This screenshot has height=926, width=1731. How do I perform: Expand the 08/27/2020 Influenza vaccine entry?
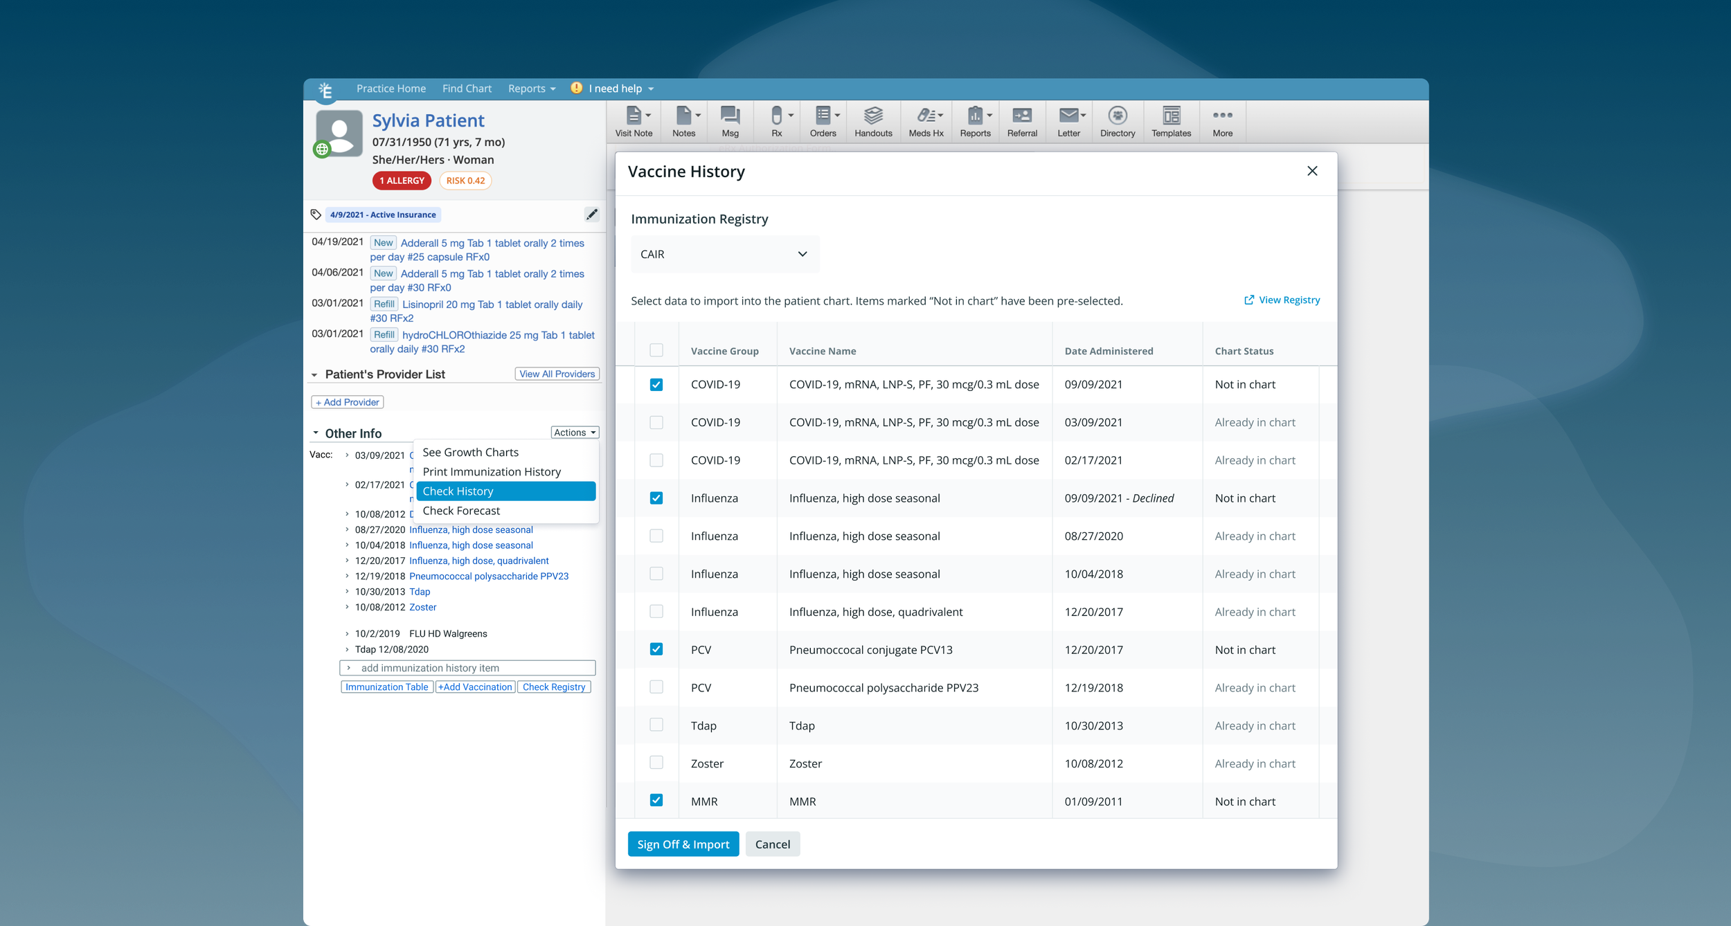pyautogui.click(x=347, y=529)
